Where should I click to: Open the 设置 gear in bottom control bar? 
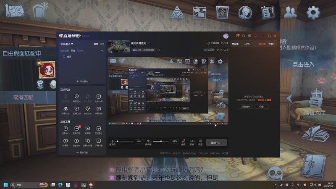pos(200,141)
